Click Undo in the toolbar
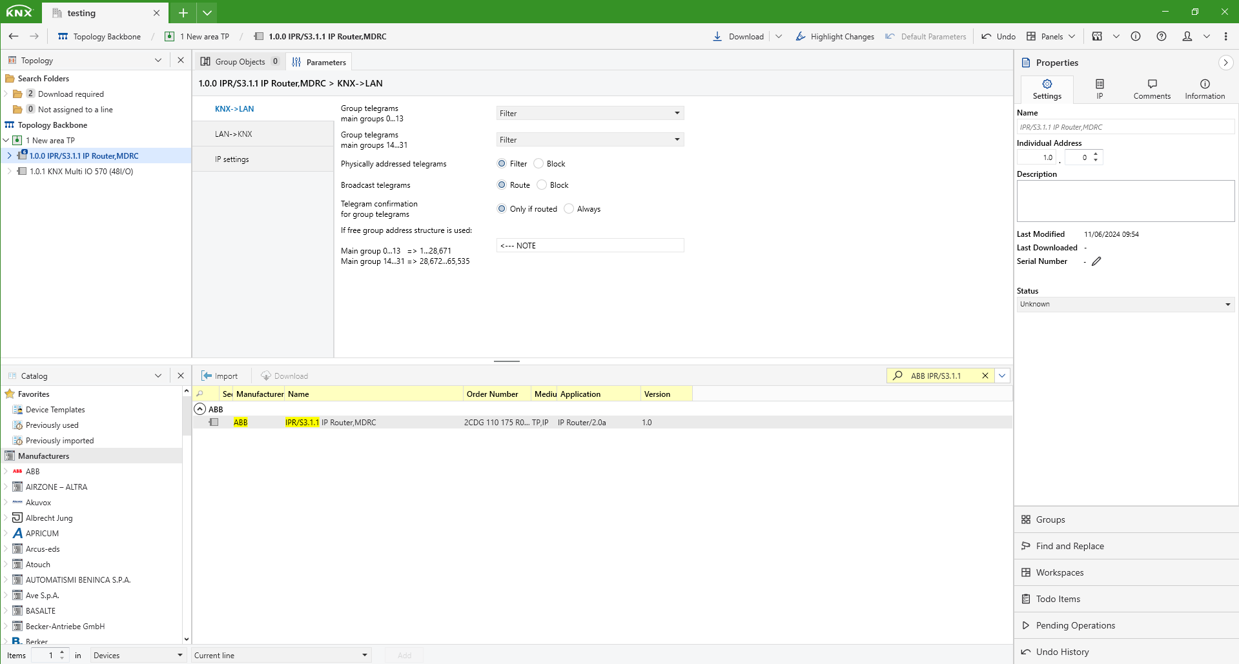Viewport: 1239px width, 664px height. 998,36
